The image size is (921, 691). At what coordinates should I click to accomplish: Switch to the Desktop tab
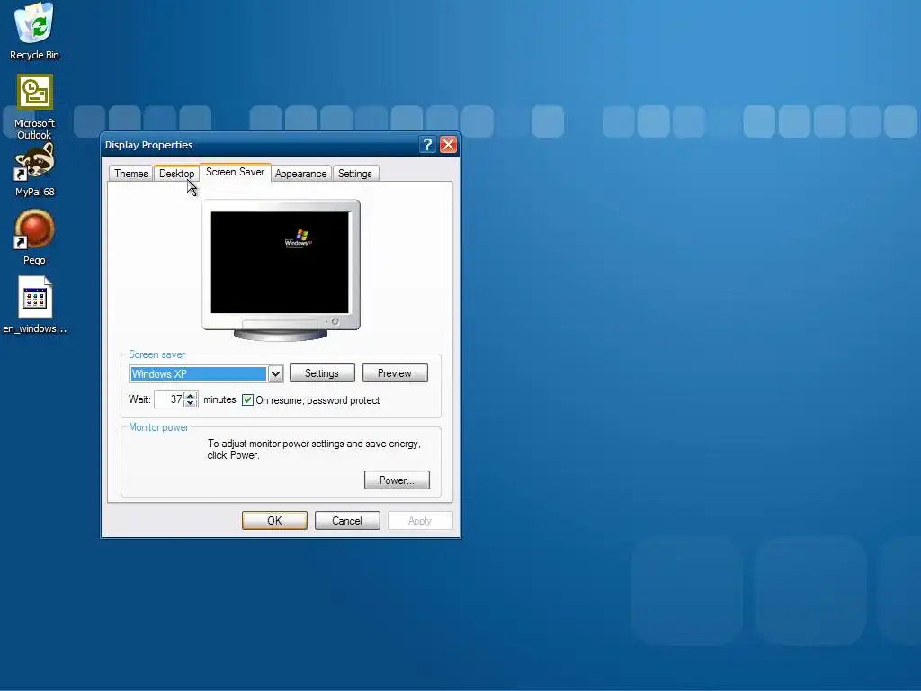pos(177,174)
